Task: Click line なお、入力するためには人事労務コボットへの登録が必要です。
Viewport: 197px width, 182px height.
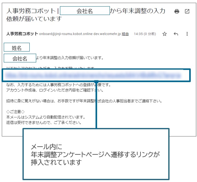Action: click(59, 85)
